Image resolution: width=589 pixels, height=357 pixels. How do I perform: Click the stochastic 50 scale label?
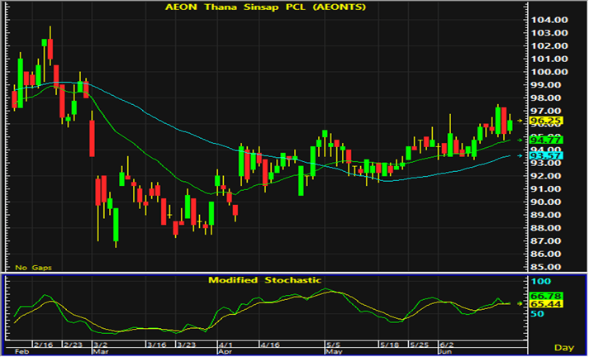537,313
